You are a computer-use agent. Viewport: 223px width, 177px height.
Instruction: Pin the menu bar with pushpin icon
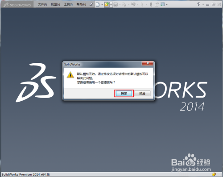tap(91, 4)
